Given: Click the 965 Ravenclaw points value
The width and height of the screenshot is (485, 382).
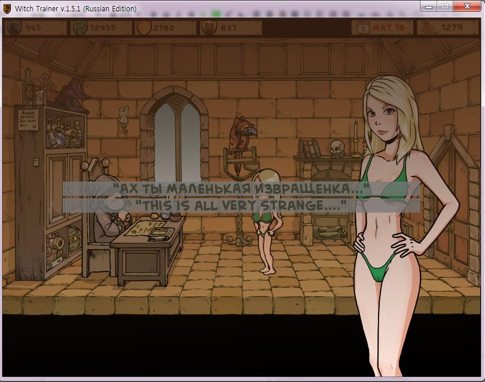Looking at the screenshot, I should click(33, 28).
